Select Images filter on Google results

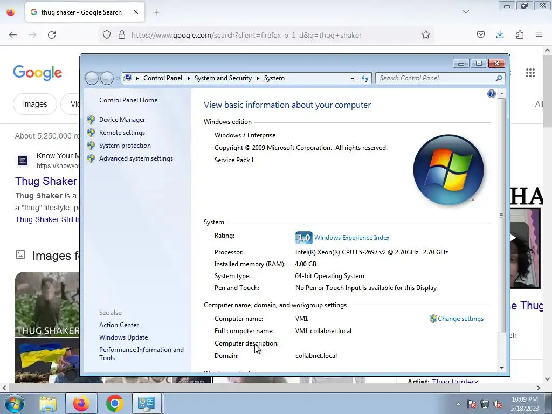[x=35, y=104]
